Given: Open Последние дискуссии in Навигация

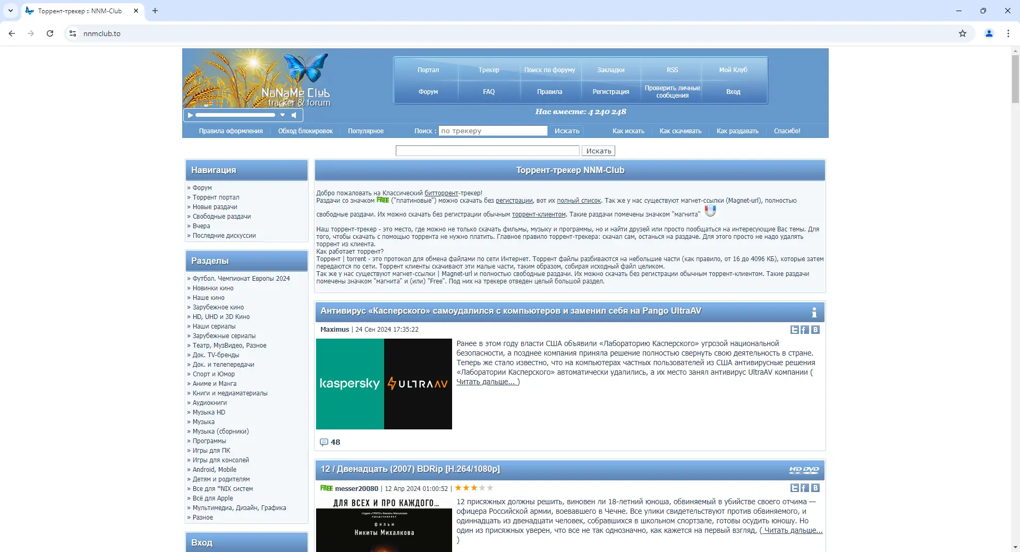Looking at the screenshot, I should 224,236.
